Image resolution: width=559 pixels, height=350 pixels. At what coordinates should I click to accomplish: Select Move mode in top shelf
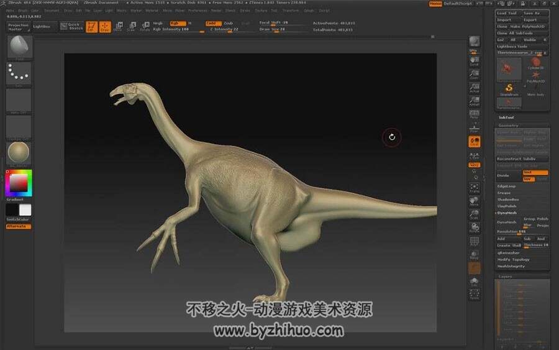click(x=119, y=26)
